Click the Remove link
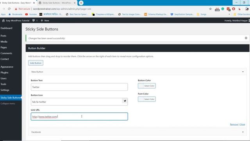Viewport: 250px width, 141px height. click(x=234, y=125)
